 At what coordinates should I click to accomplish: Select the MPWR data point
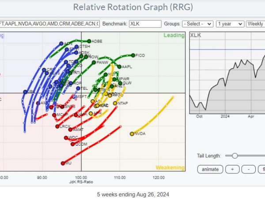(114, 79)
